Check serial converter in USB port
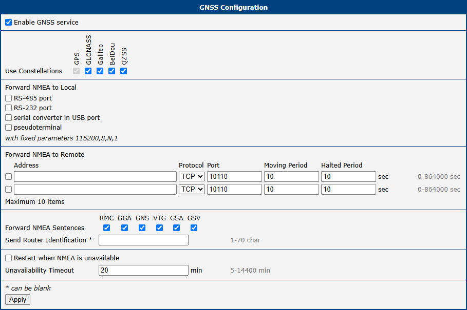The image size is (467, 310). click(8, 117)
